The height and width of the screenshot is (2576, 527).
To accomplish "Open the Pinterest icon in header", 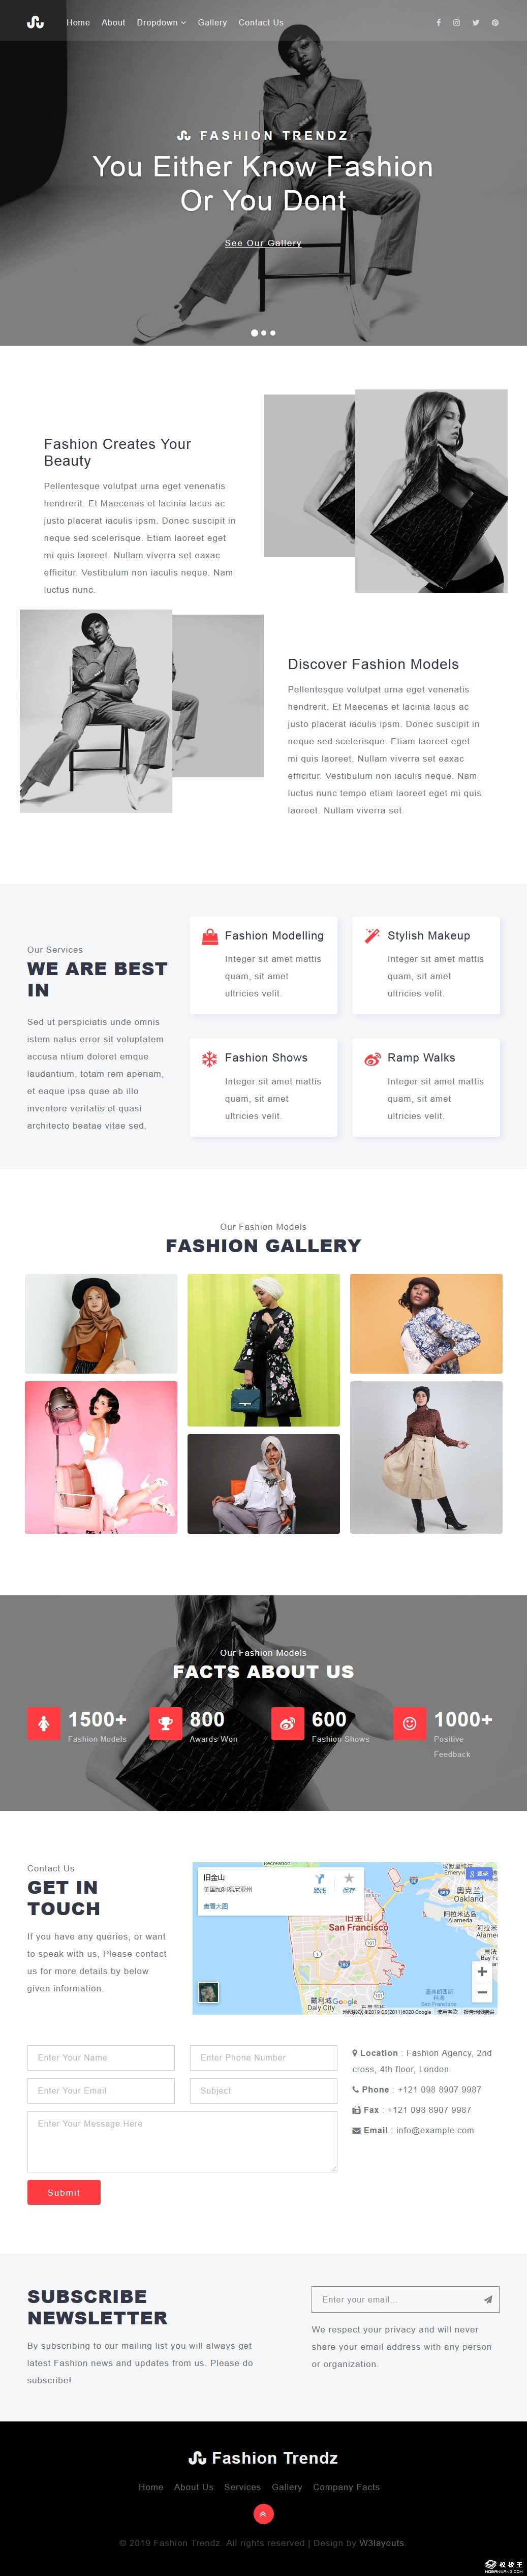I will (x=495, y=22).
